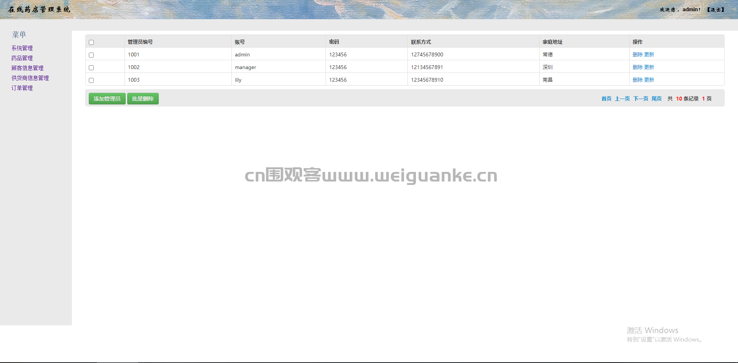Open 系统管理 in the sidebar menu
The height and width of the screenshot is (363, 738).
(x=22, y=48)
